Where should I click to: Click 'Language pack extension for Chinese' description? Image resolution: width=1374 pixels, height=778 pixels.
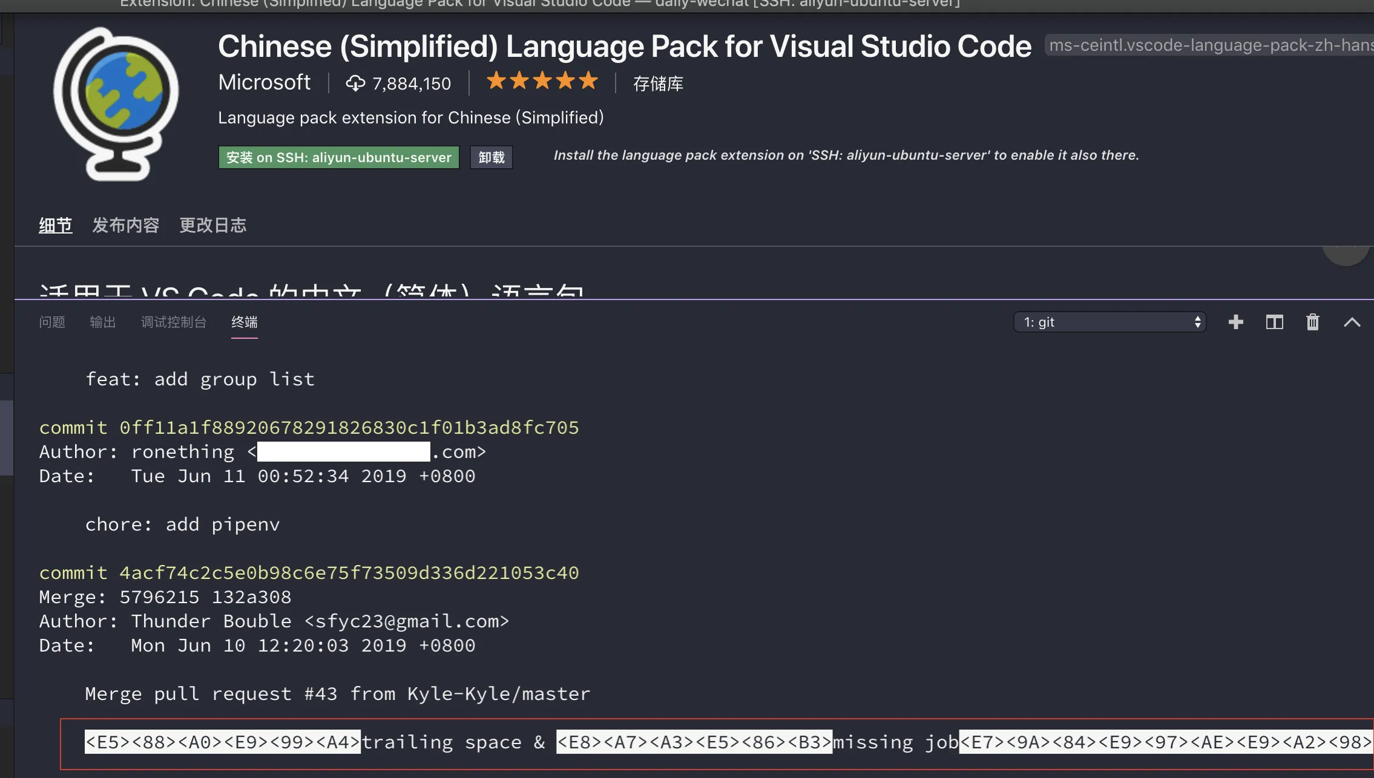point(411,117)
